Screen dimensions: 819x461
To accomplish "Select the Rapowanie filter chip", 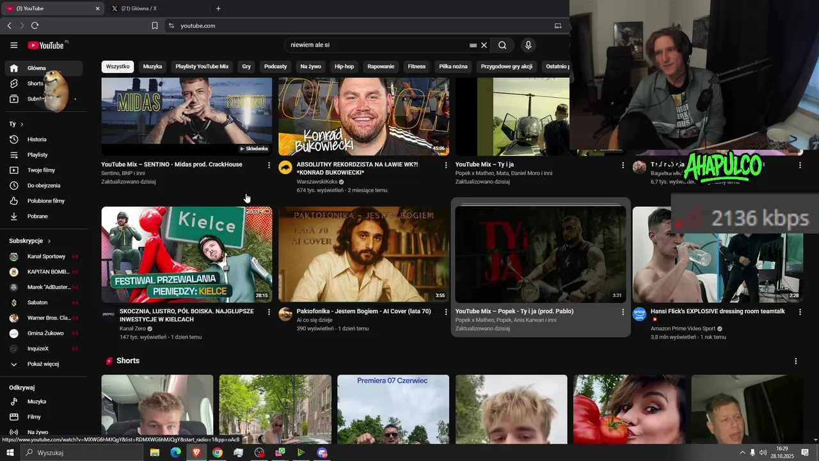I will coord(381,67).
